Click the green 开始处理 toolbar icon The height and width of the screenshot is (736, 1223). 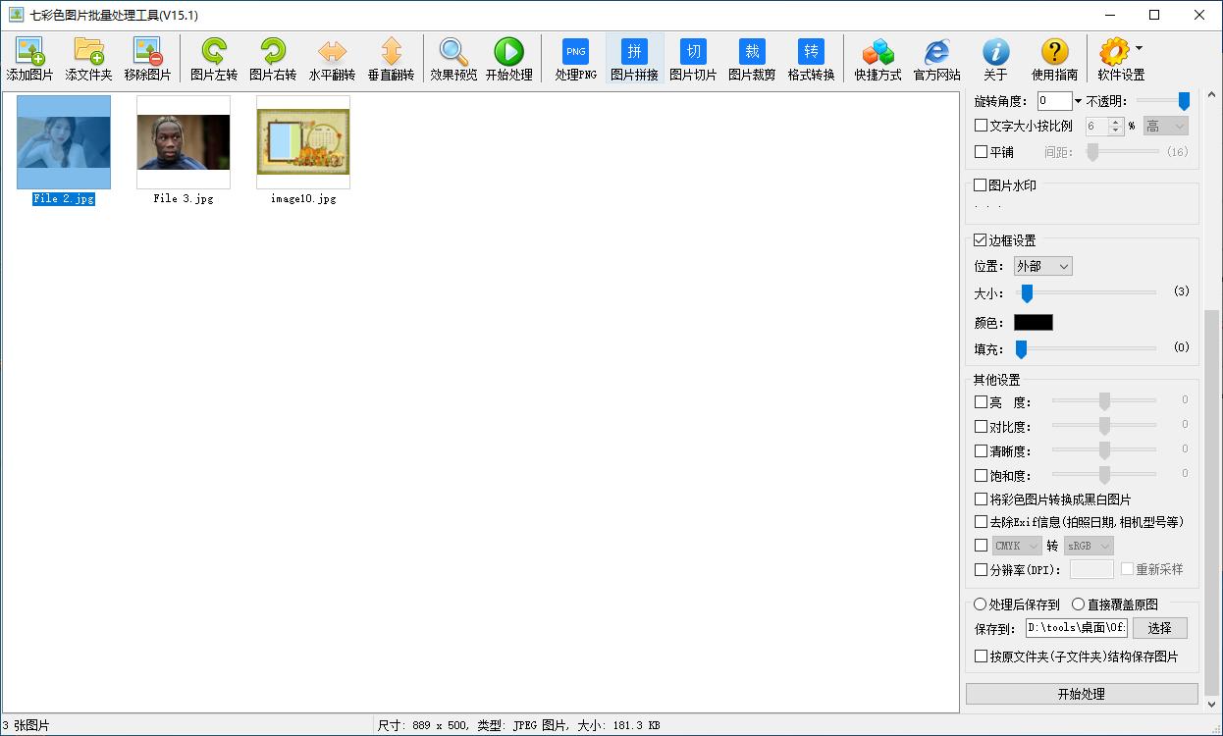[x=508, y=52]
